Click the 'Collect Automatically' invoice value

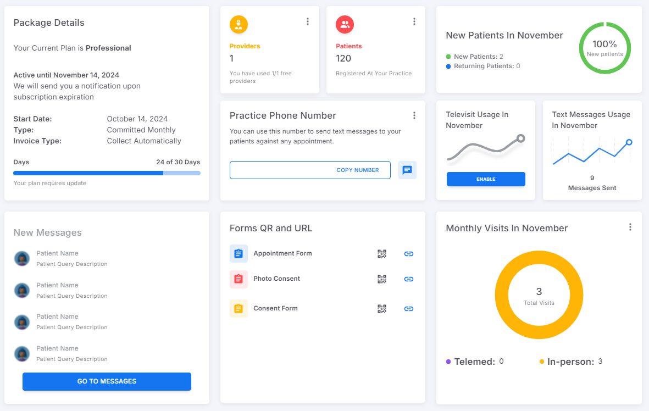tap(144, 141)
